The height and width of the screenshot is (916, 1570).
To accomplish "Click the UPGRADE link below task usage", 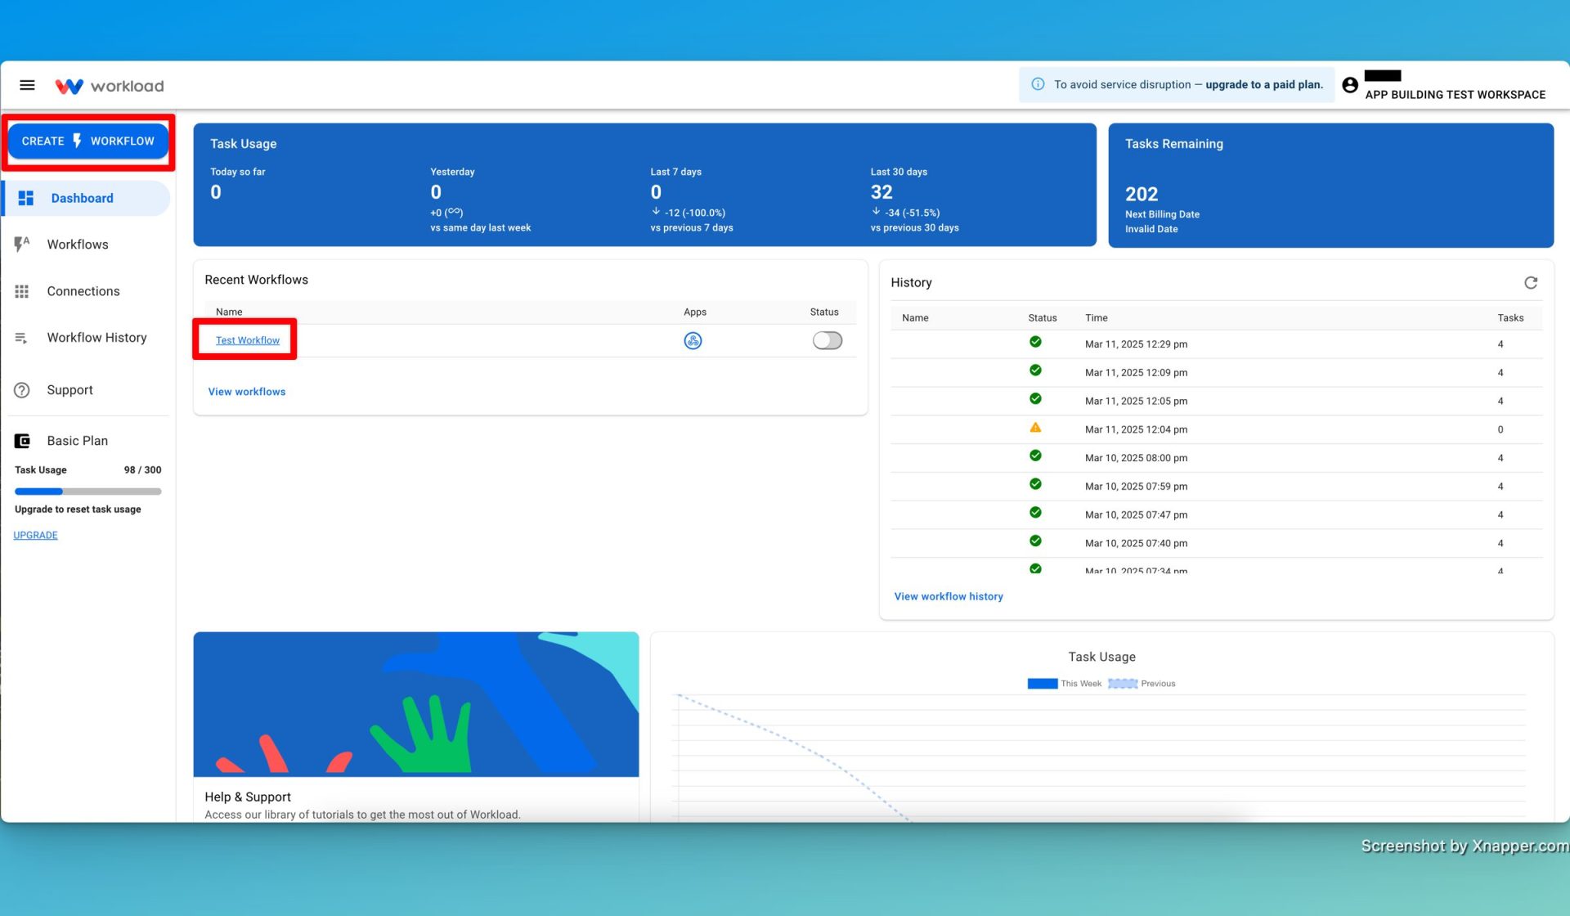I will [35, 535].
